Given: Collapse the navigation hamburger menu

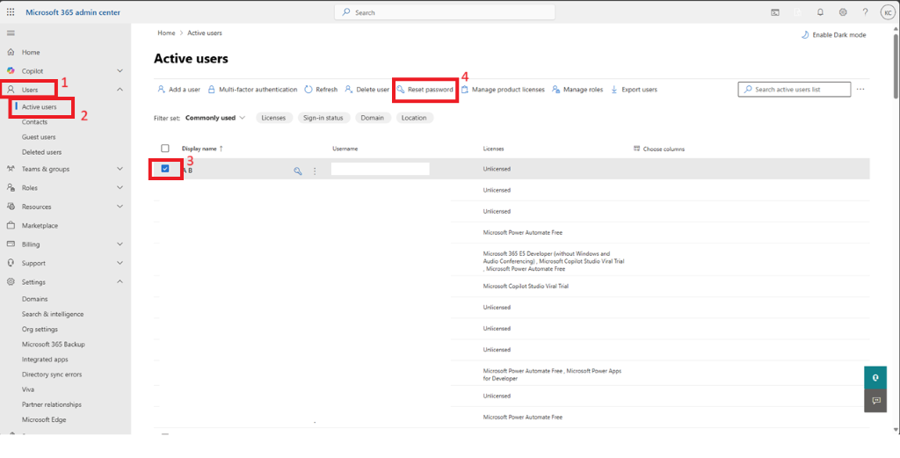Looking at the screenshot, I should (x=11, y=33).
